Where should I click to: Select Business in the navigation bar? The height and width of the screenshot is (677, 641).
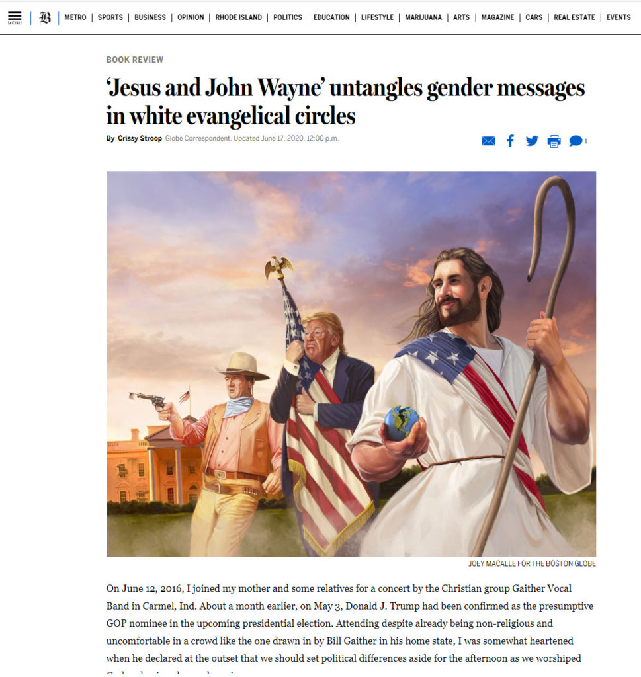150,17
